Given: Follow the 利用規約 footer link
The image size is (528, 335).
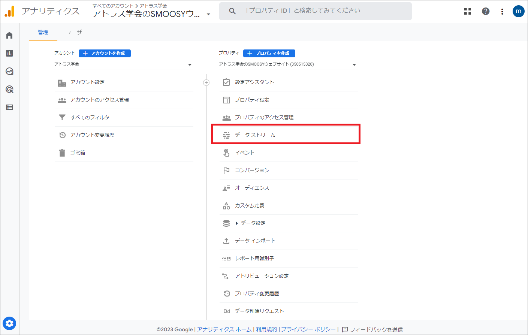Looking at the screenshot, I should [x=266, y=329].
